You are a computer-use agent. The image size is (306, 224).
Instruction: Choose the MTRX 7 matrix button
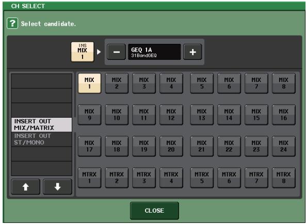pyautogui.click(x=256, y=178)
